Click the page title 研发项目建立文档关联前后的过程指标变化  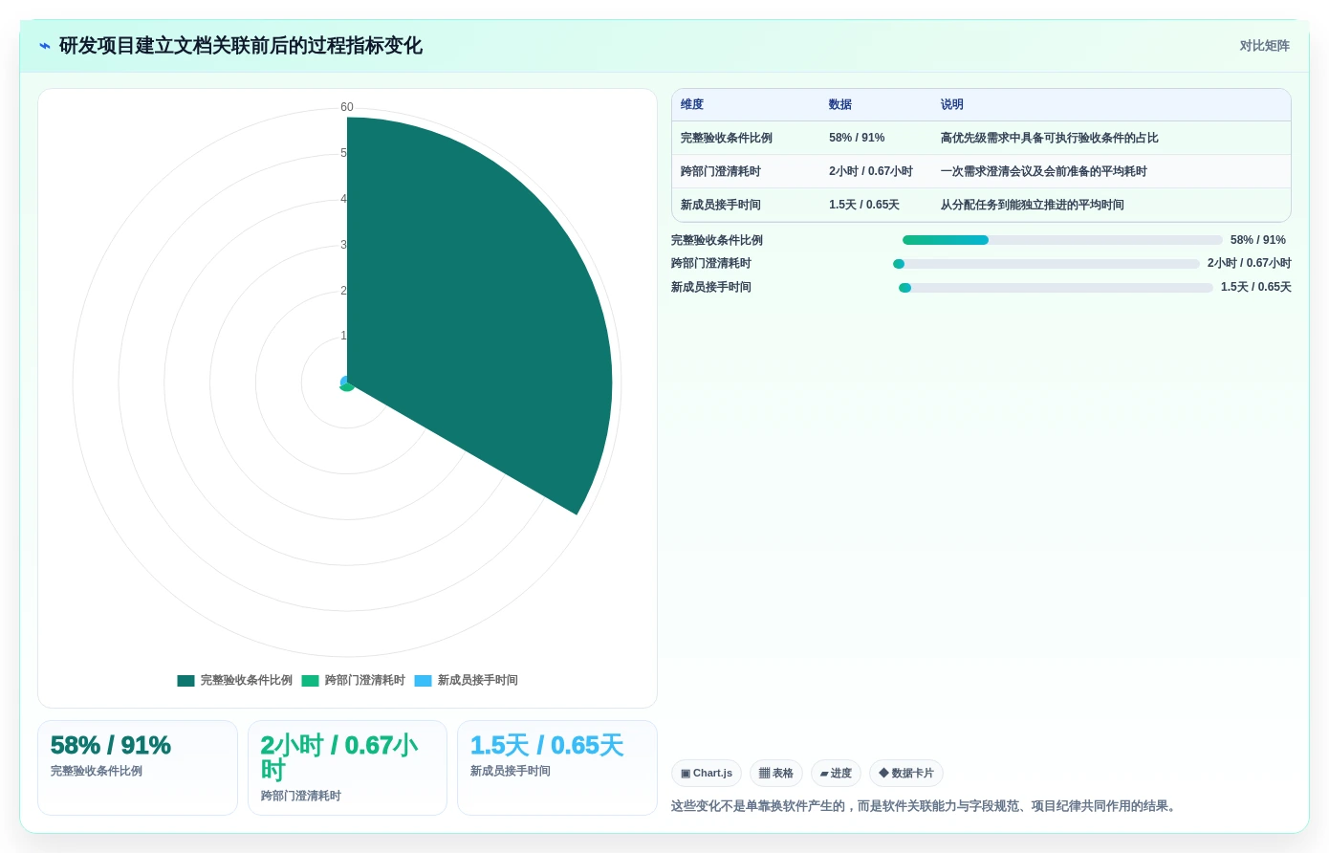pyautogui.click(x=241, y=46)
